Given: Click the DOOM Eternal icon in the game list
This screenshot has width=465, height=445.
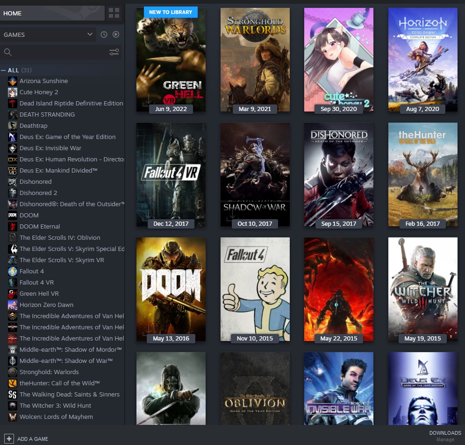Looking at the screenshot, I should [x=13, y=227].
